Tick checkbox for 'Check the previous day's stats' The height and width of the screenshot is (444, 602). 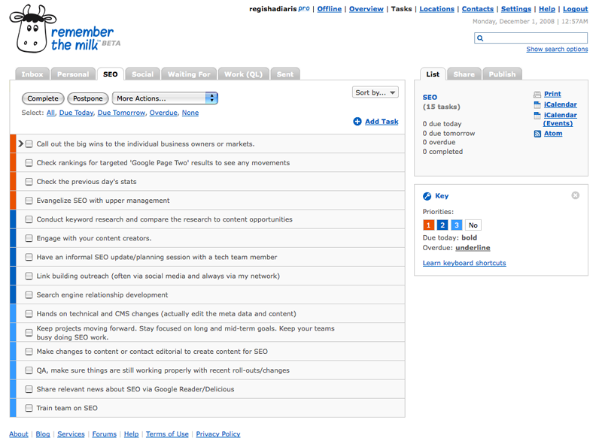(29, 182)
